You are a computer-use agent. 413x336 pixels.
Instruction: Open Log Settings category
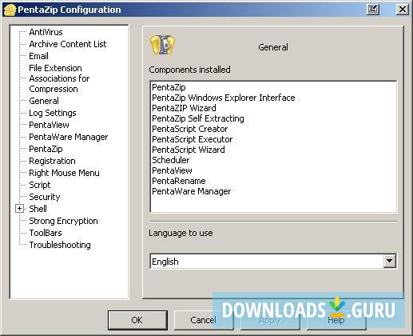(x=53, y=113)
